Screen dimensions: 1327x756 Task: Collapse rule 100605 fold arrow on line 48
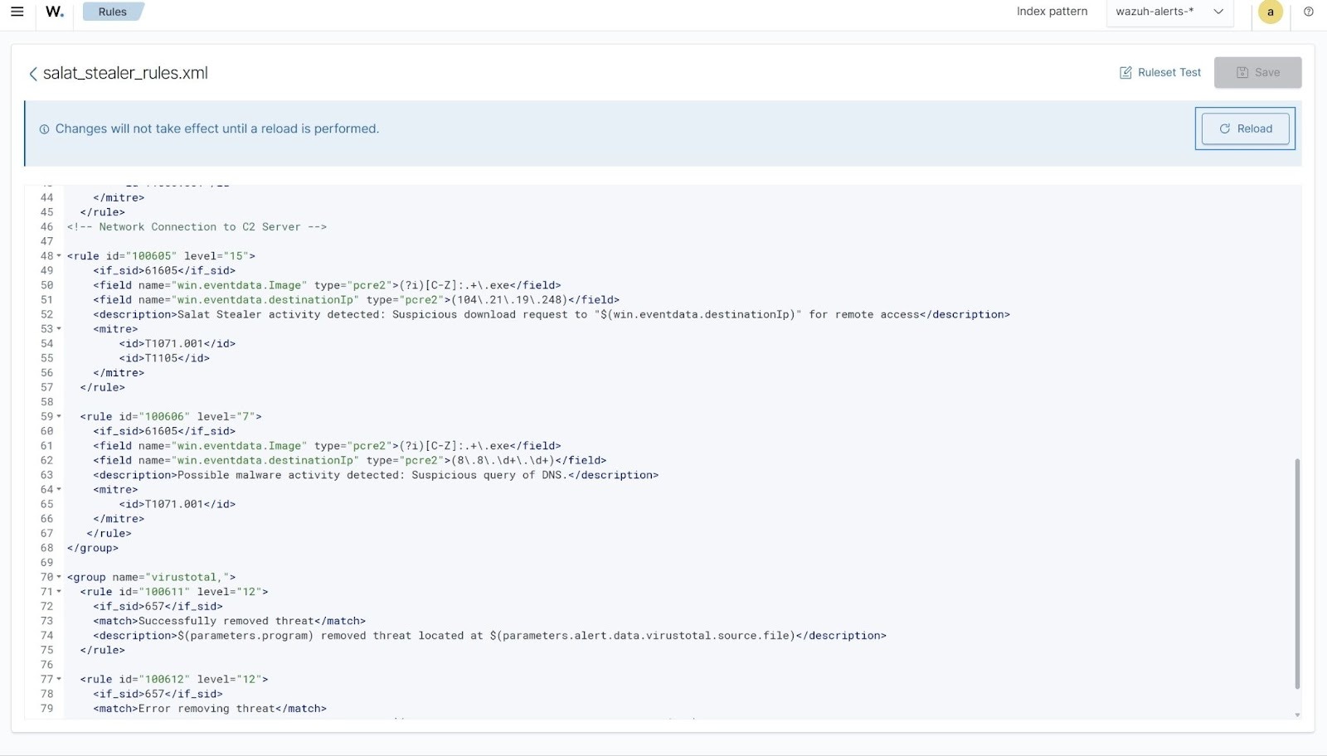click(59, 256)
